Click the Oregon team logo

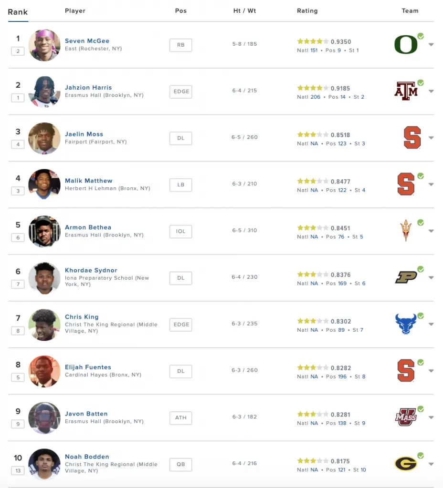click(406, 44)
